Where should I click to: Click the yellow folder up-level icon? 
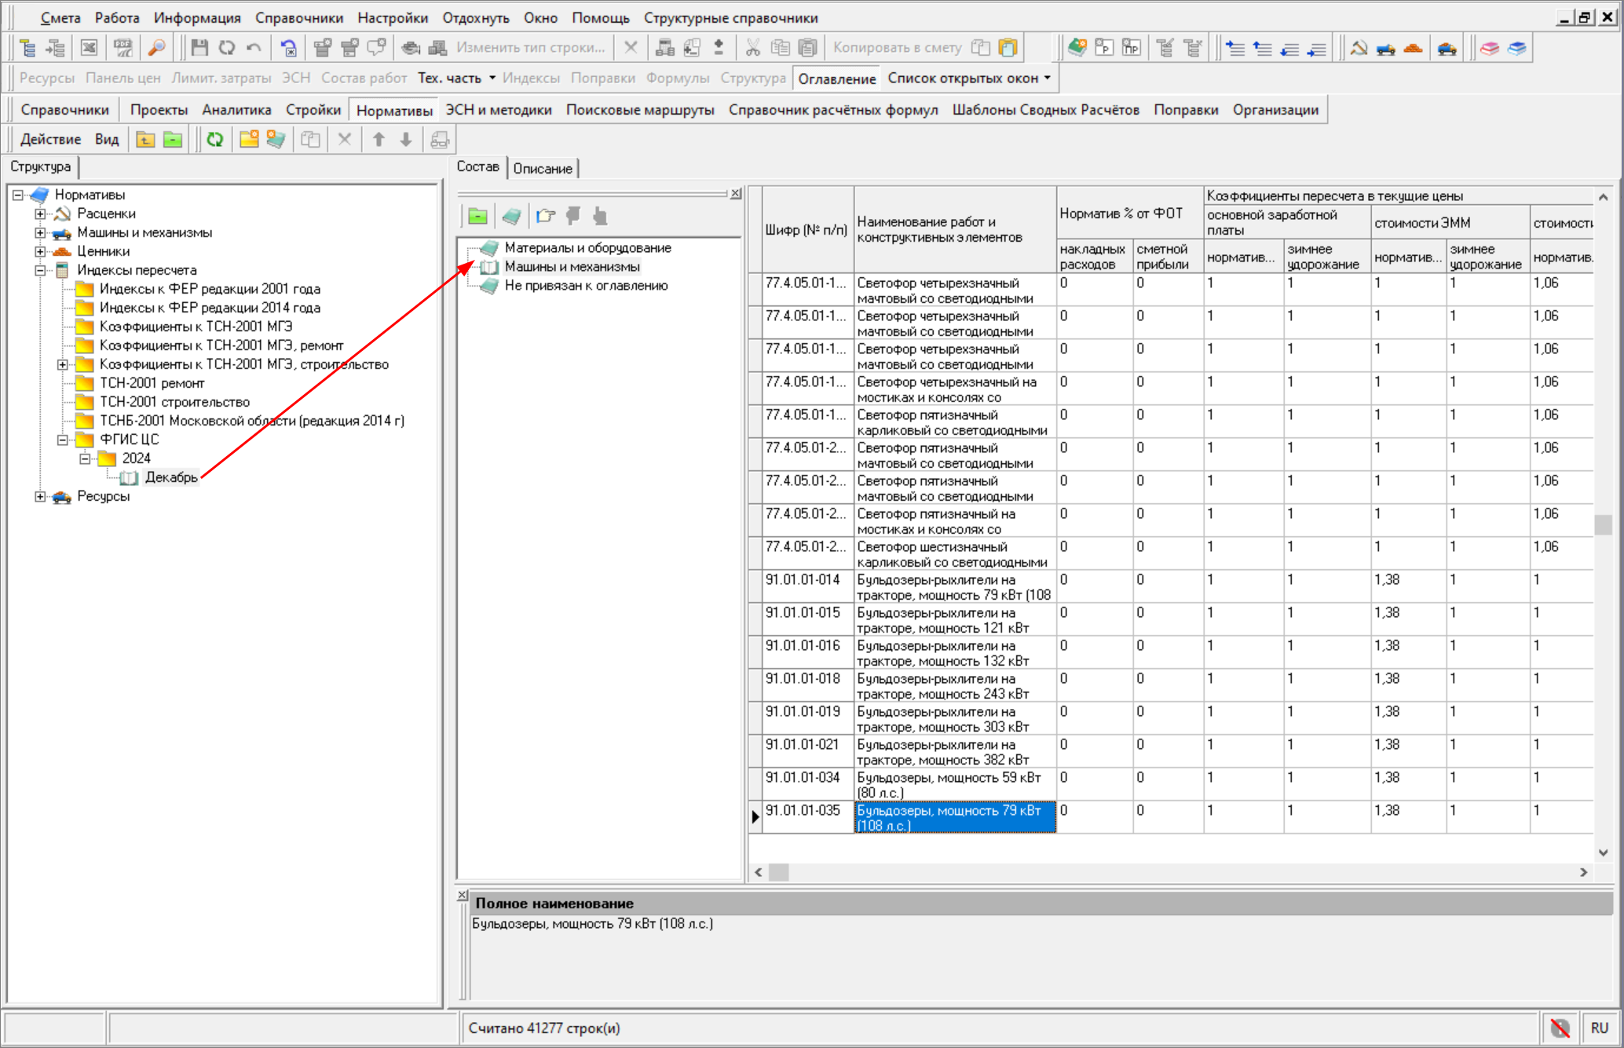point(145,140)
